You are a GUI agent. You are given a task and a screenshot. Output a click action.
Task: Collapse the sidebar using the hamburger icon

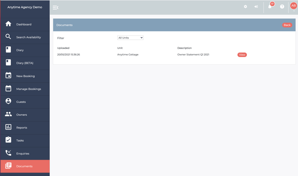(55, 8)
